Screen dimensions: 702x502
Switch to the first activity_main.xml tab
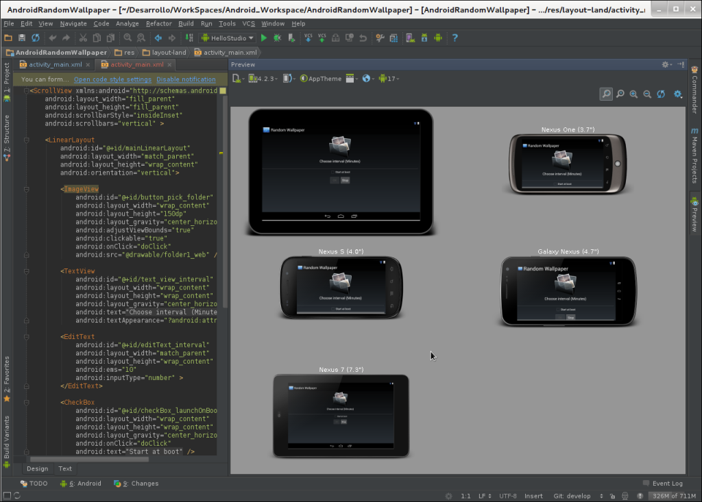coord(55,64)
